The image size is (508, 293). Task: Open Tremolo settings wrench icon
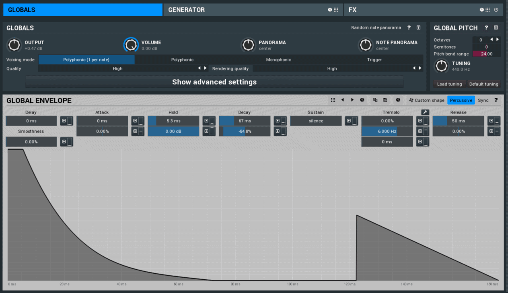coord(425,112)
